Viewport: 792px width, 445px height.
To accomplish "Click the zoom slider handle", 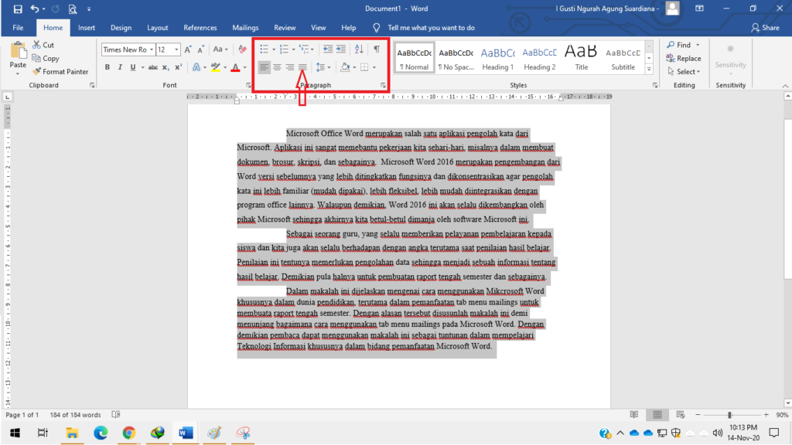I will tap(729, 415).
